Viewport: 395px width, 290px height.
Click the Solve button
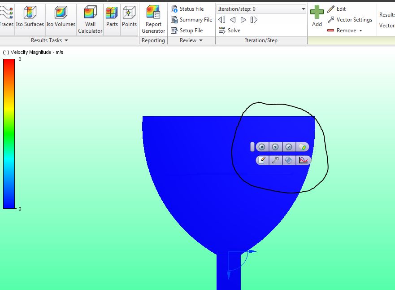(x=230, y=31)
